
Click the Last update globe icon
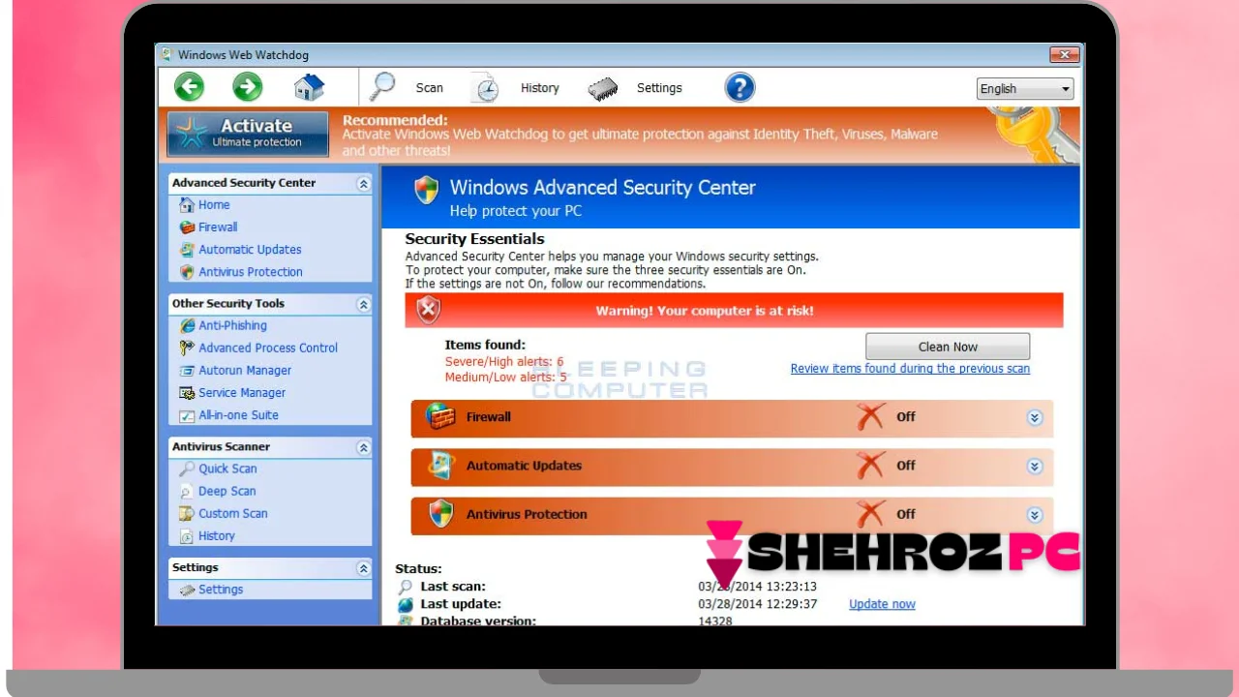coord(406,605)
